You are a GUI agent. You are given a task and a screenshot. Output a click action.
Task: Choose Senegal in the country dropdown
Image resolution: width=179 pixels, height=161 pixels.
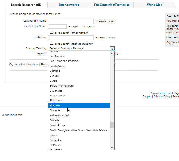tap(79, 76)
